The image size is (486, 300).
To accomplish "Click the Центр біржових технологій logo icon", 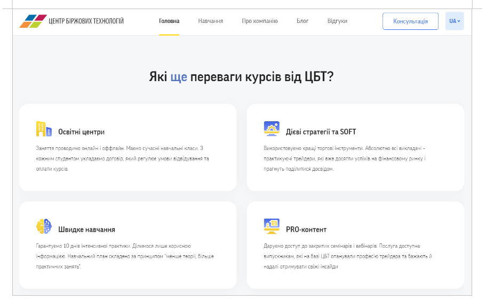I will (33, 21).
